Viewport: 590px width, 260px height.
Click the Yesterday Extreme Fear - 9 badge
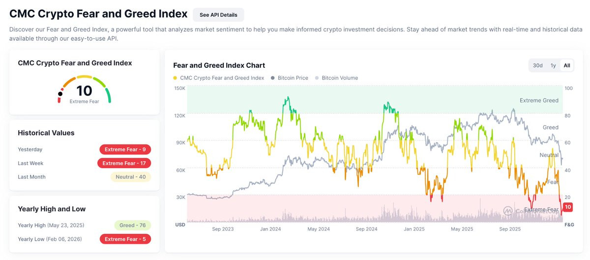click(125, 149)
